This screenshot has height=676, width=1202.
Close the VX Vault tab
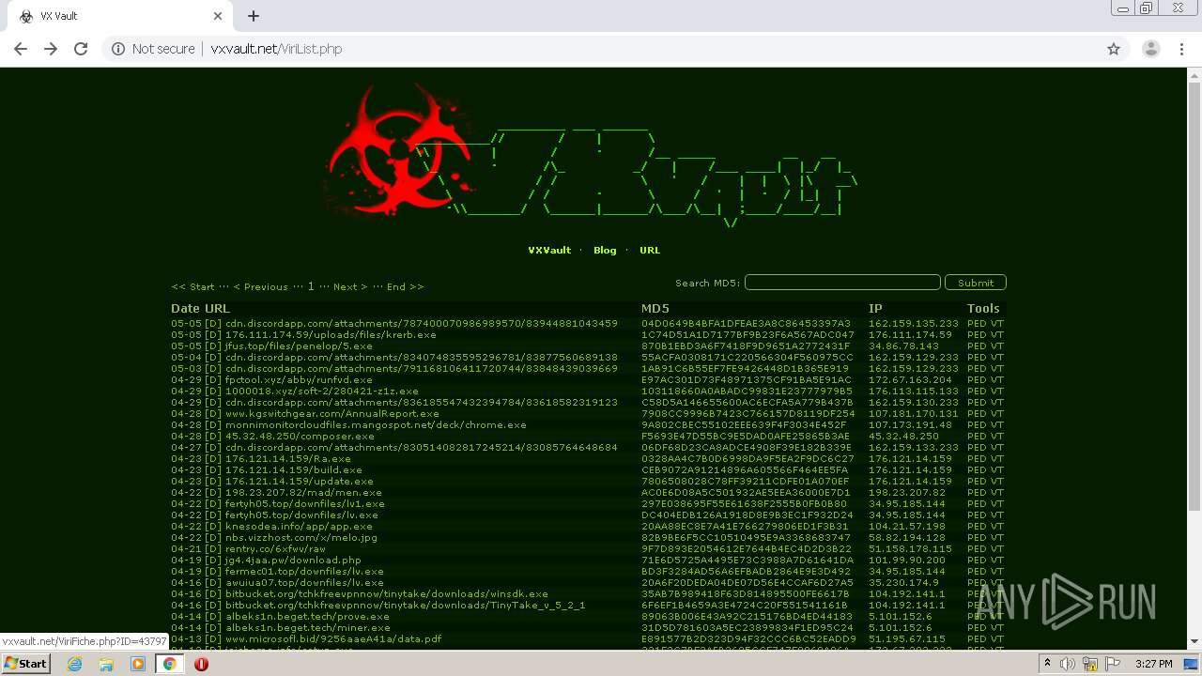click(x=218, y=16)
